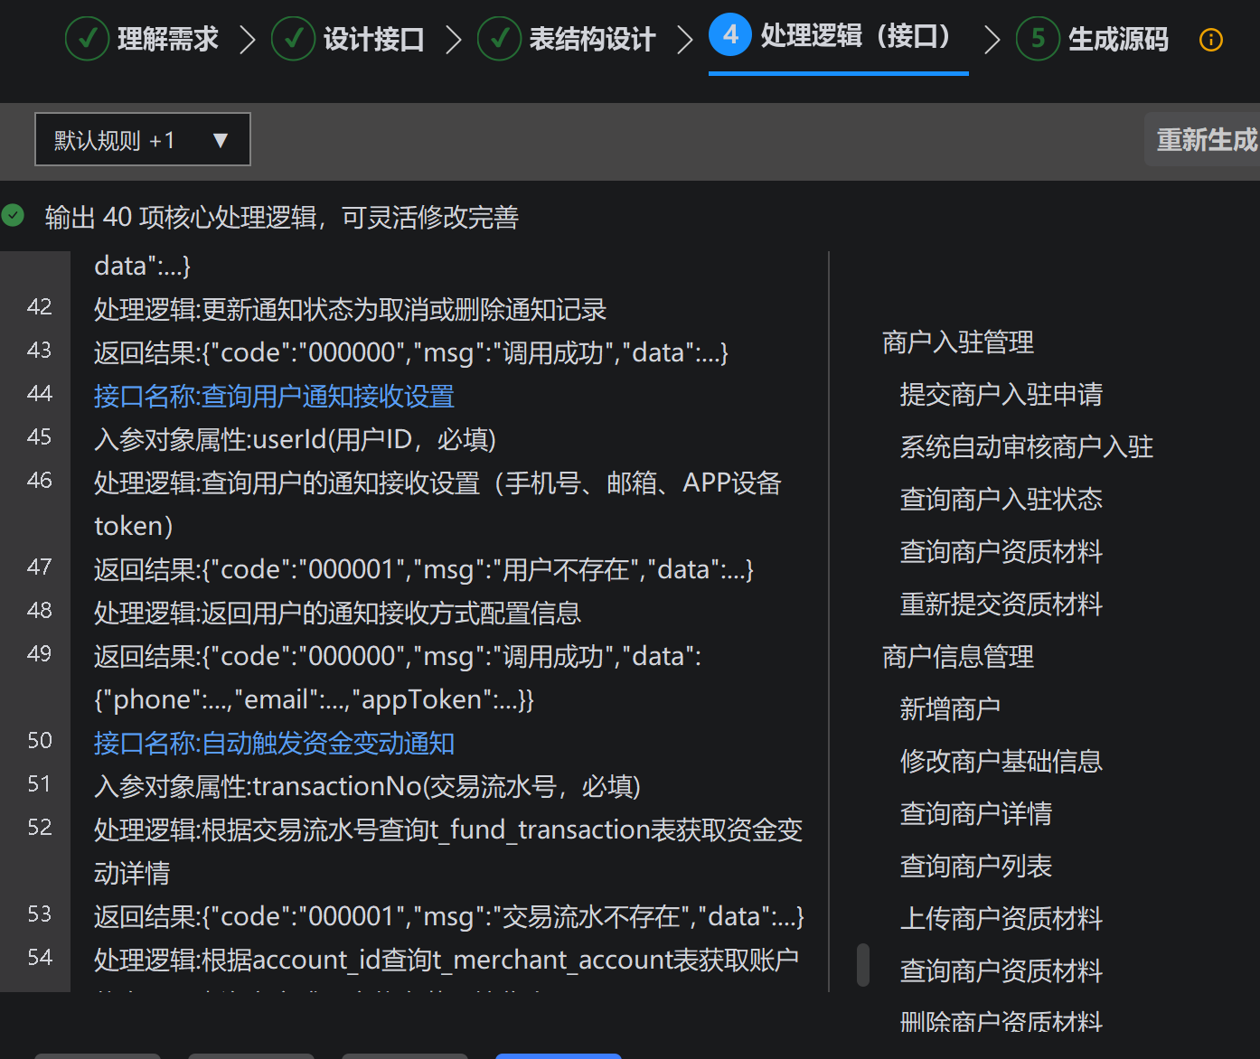1260x1059 pixels.
Task: Click the checkmark icon beside 设计接口
Action: (294, 39)
